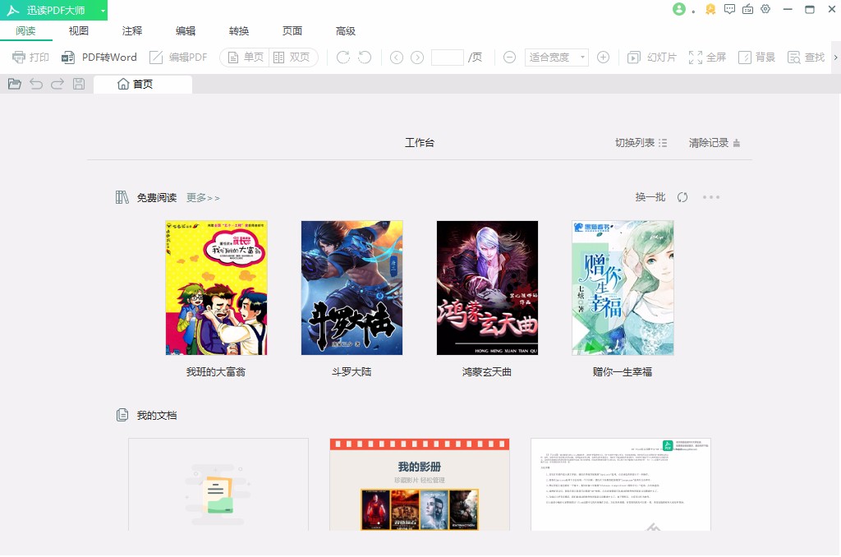Open the 背景 background settings
This screenshot has height=557, width=841.
tap(756, 58)
